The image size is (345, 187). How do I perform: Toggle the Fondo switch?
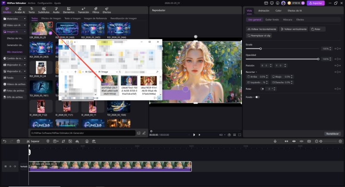coord(257,97)
